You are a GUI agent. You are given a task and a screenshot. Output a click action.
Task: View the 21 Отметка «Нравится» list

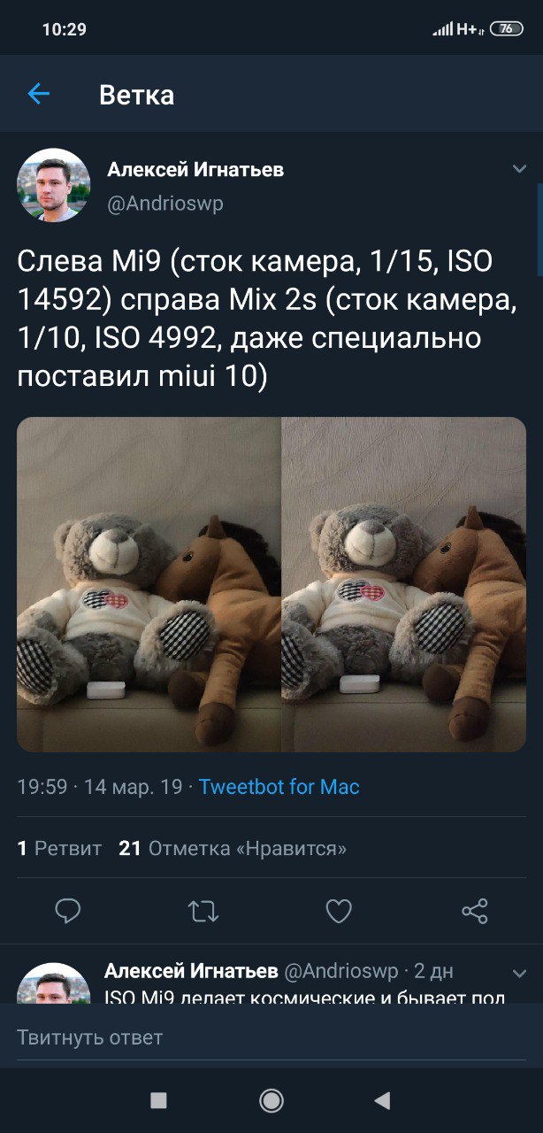point(233,848)
